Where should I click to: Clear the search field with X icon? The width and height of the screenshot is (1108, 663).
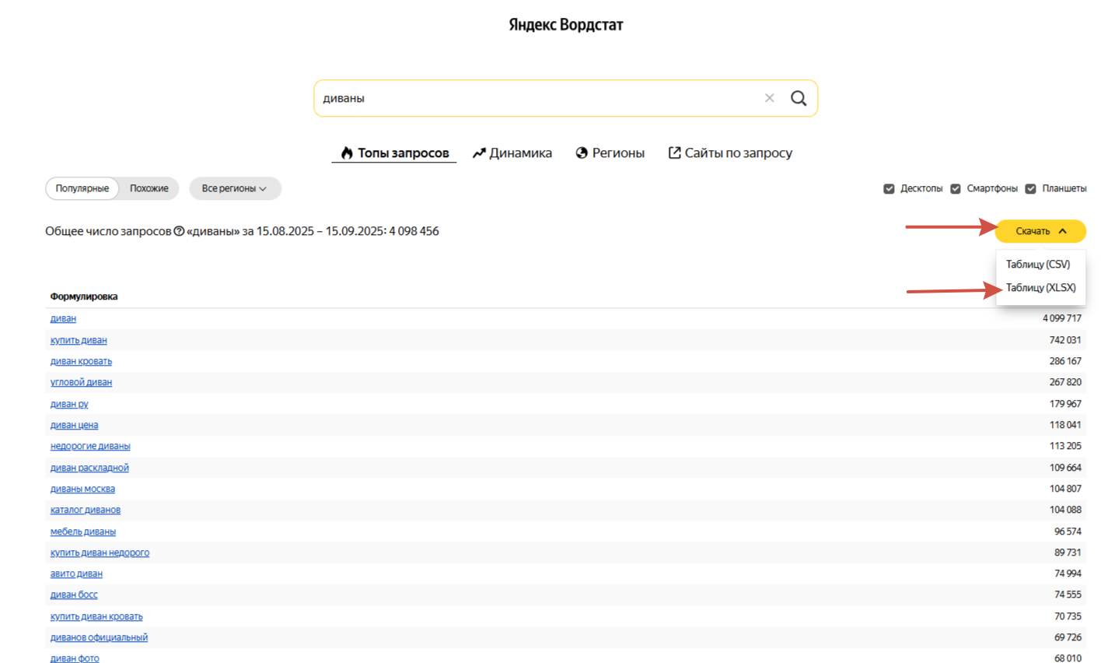pos(769,98)
